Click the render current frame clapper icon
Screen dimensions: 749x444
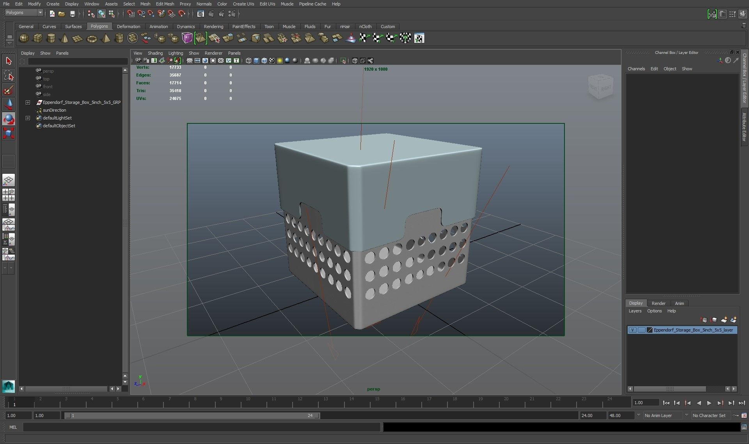[211, 14]
